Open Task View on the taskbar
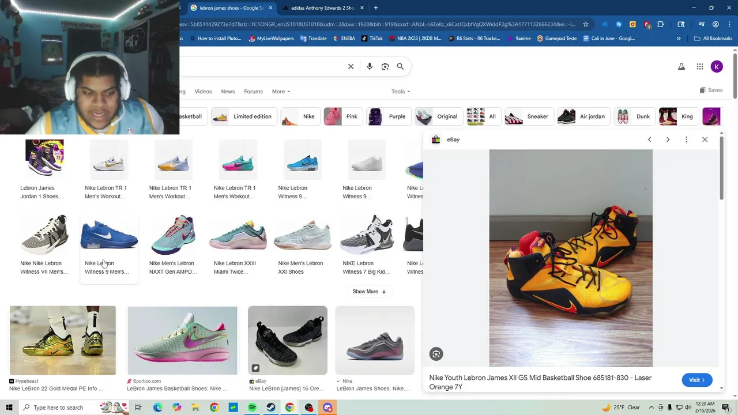The height and width of the screenshot is (415, 738). tap(138, 408)
